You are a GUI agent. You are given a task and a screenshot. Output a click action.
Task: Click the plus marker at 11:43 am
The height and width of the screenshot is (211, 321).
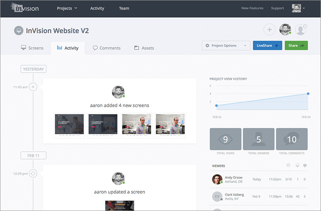(33, 87)
